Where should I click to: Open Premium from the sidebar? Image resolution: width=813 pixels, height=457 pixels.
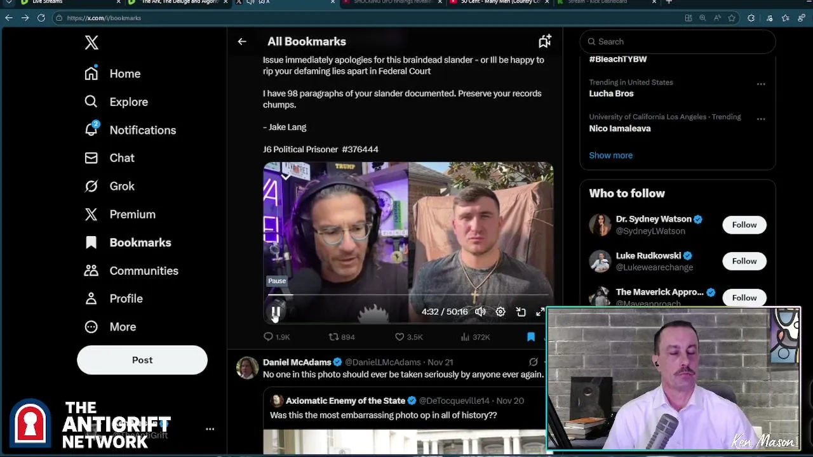point(120,214)
